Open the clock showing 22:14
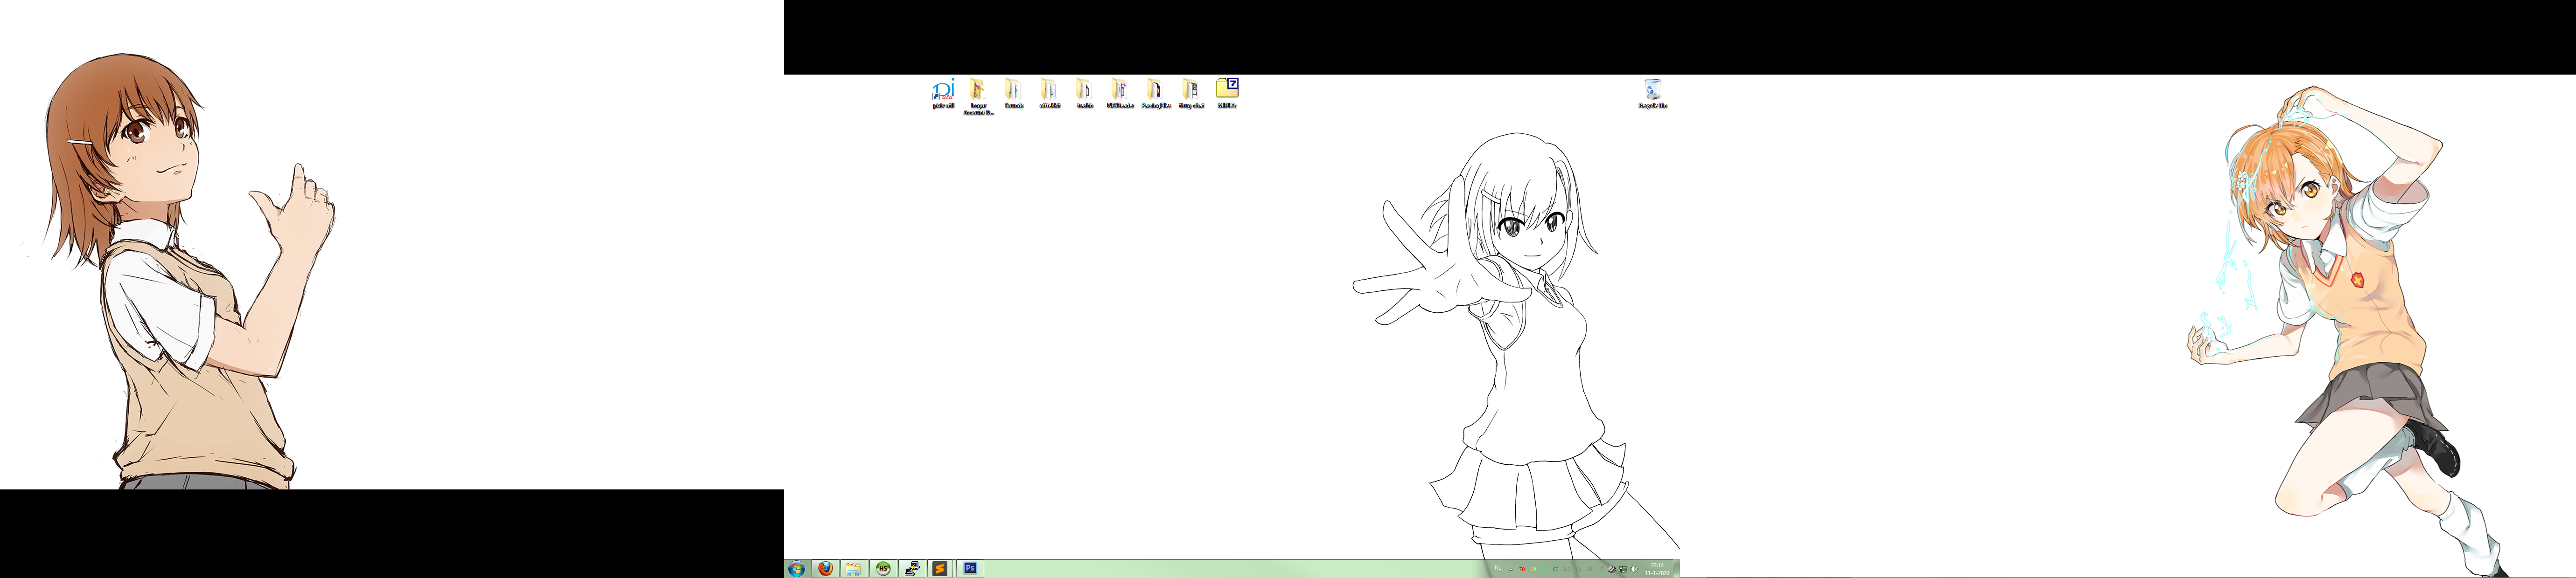The height and width of the screenshot is (578, 2576). 1657,569
